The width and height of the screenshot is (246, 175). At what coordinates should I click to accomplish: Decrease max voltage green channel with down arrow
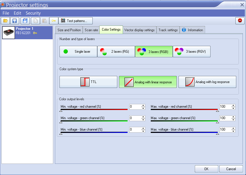233,119
